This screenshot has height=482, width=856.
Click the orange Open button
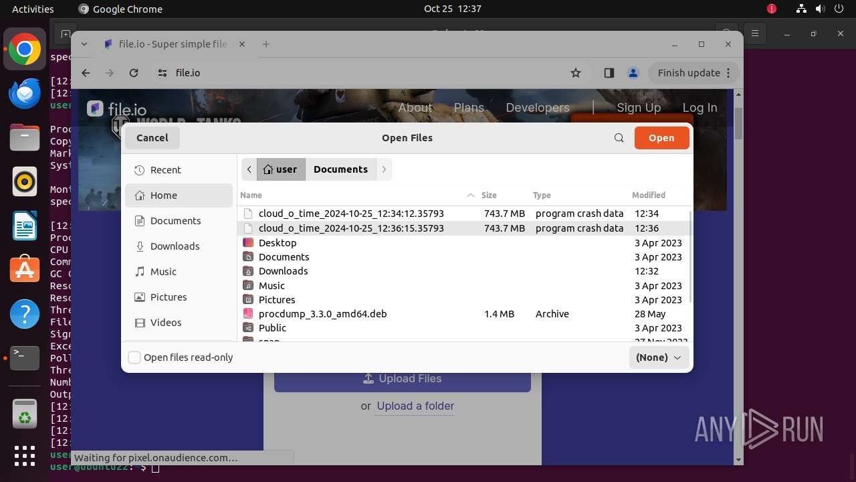point(661,138)
